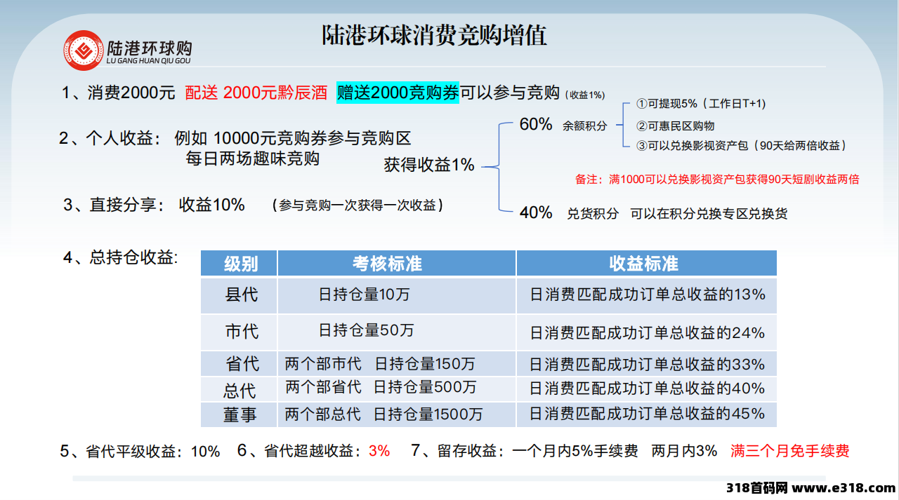Screen dimensions: 899x500
Task: Click the 省代 level cell
Action: (239, 364)
